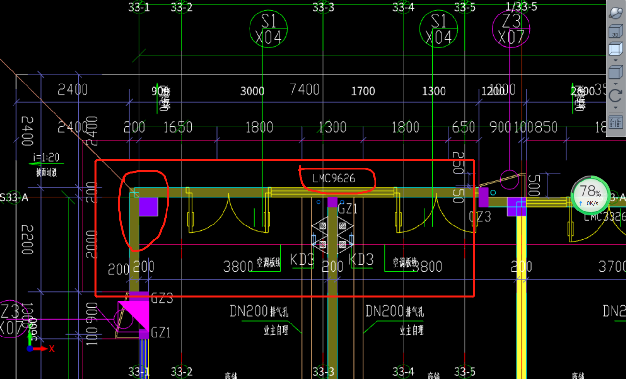Expand the arrow under the rotate icon

[615, 107]
